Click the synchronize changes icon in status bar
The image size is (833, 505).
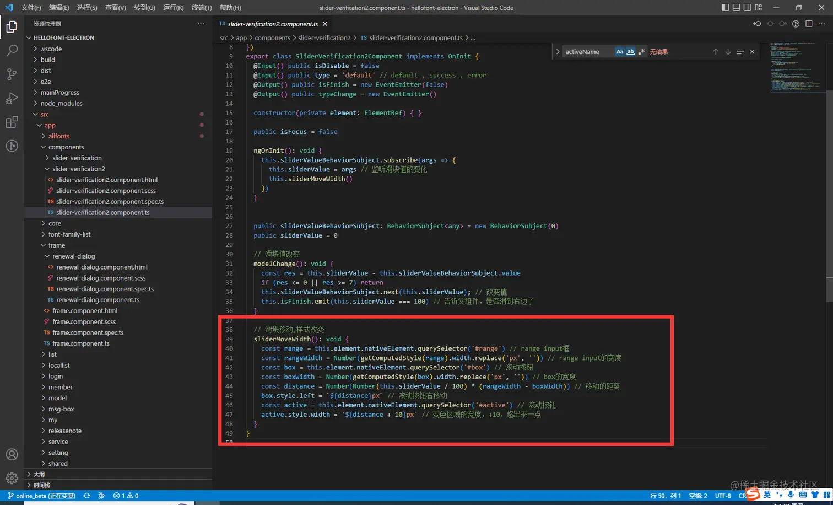click(x=86, y=496)
